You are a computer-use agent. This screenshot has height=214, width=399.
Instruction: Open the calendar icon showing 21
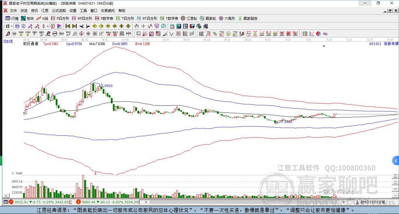point(172,26)
